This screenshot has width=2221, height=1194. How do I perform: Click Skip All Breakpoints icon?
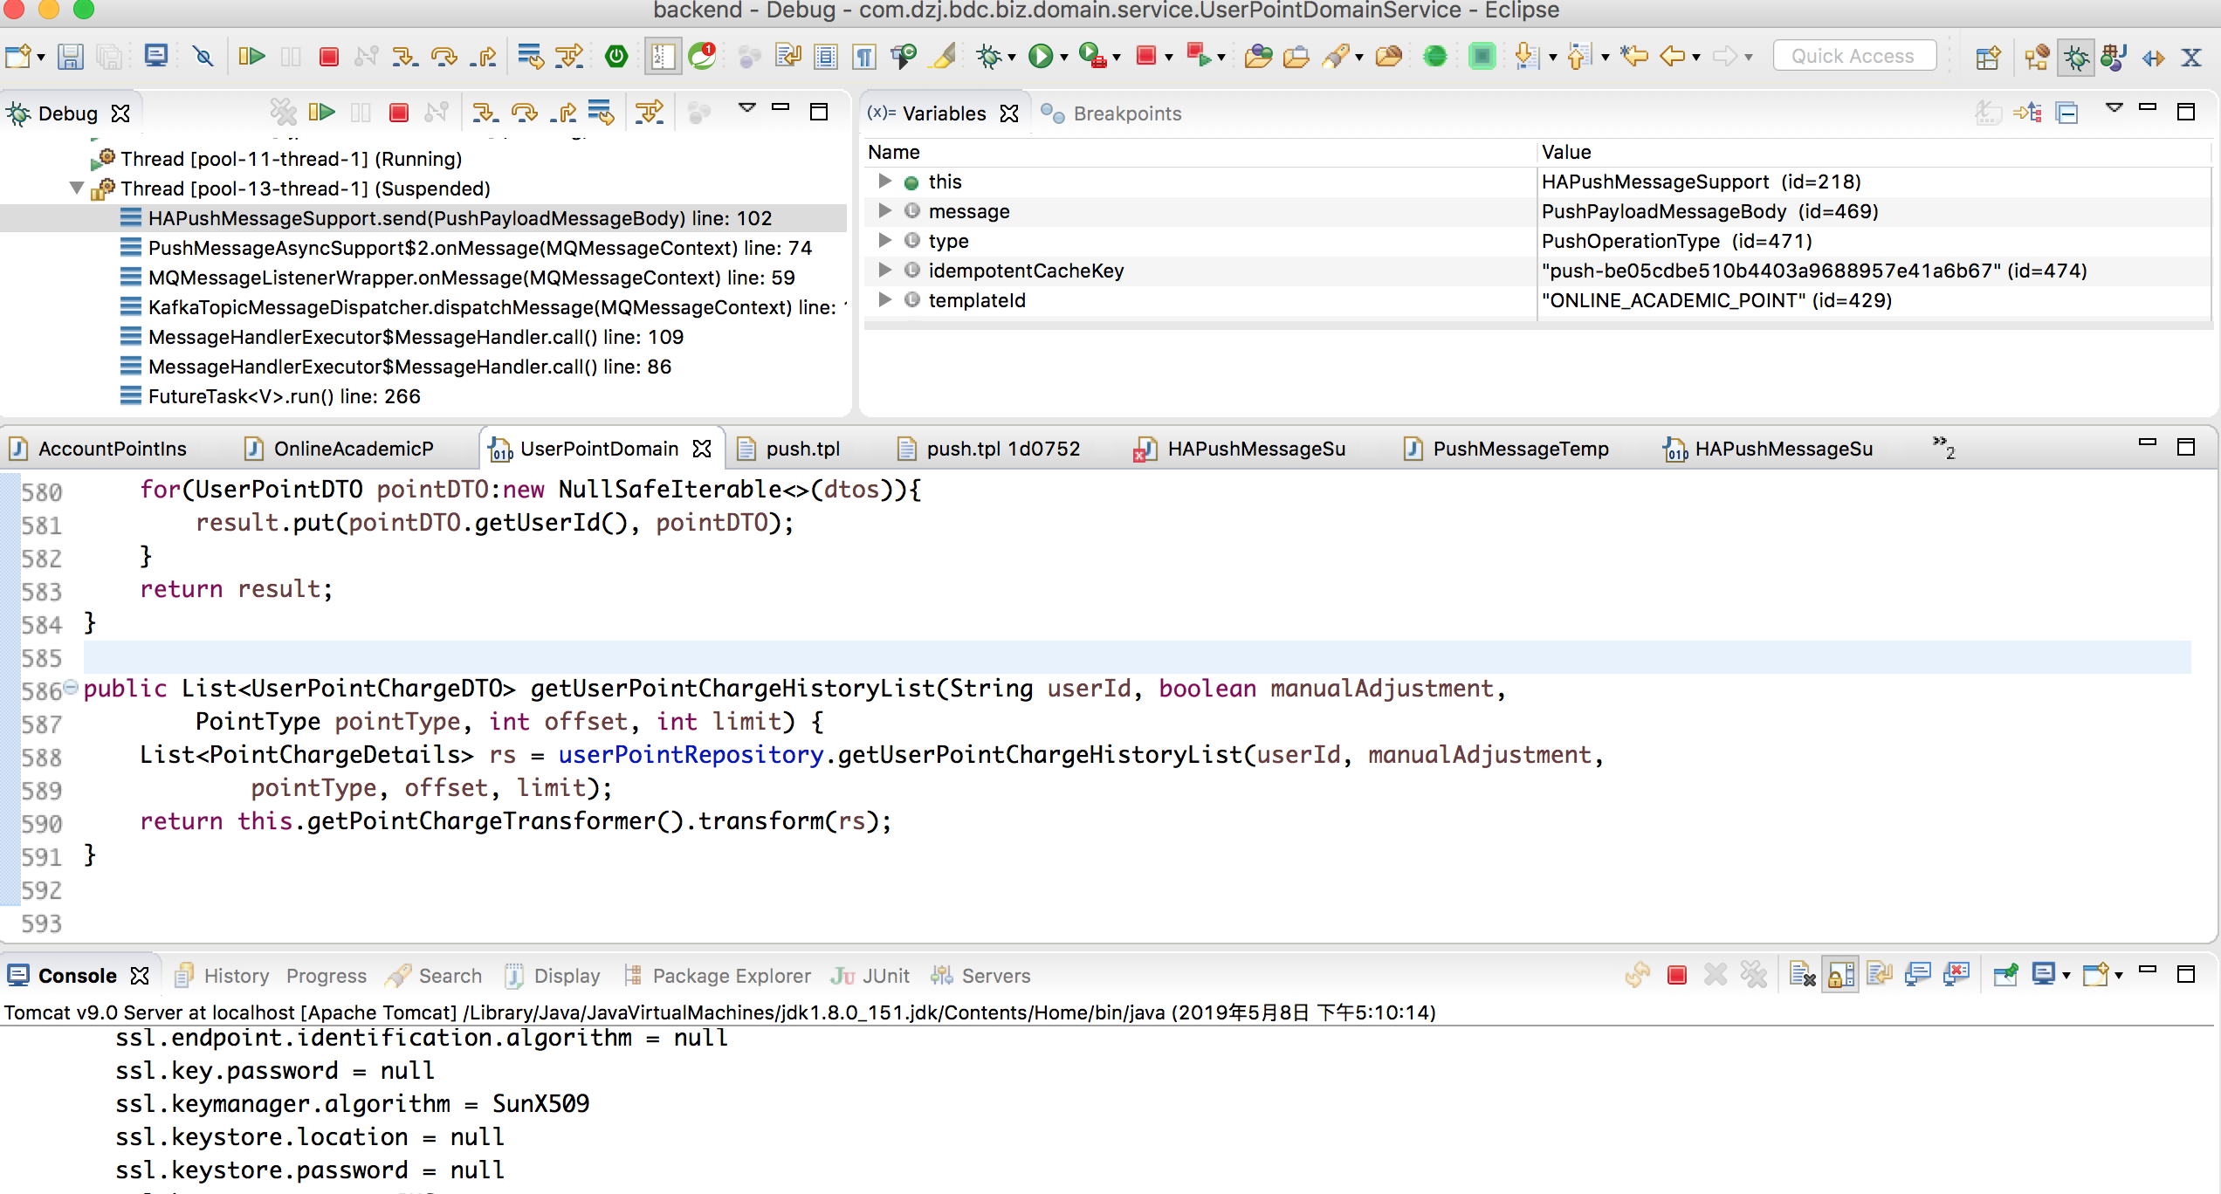pyautogui.click(x=203, y=57)
